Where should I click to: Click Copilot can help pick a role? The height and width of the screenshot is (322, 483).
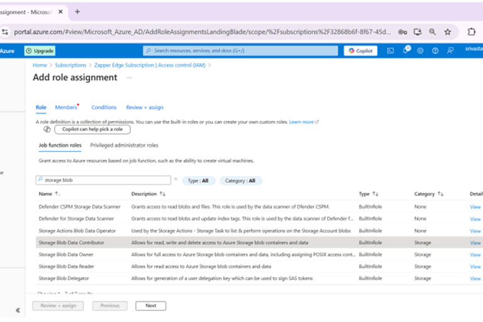(92, 130)
